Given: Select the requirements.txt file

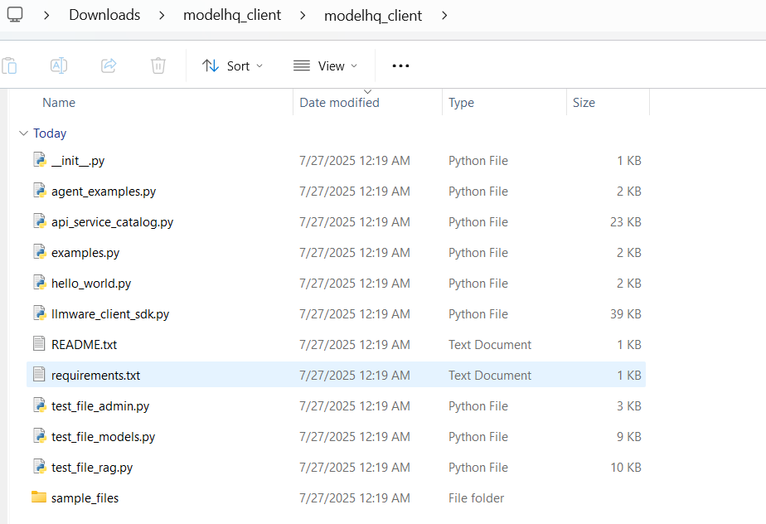Looking at the screenshot, I should pyautogui.click(x=95, y=375).
